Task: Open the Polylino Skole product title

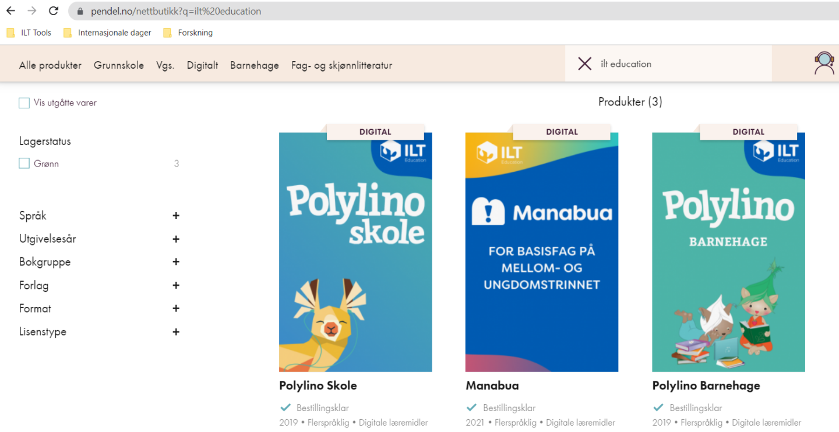Action: point(318,385)
